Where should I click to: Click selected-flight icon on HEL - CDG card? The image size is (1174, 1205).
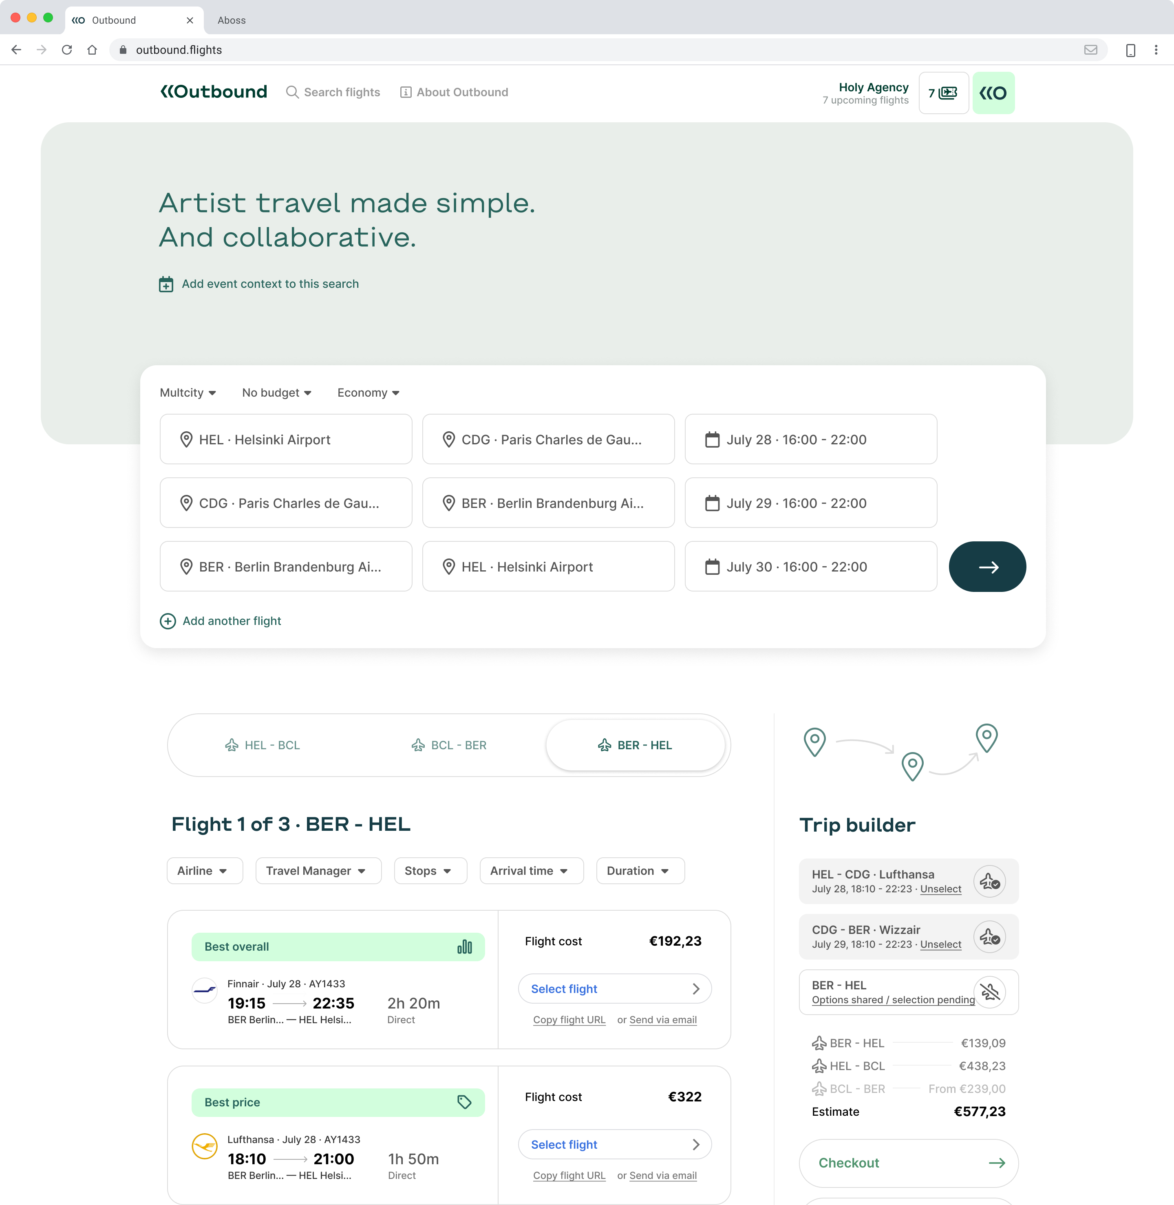click(990, 881)
